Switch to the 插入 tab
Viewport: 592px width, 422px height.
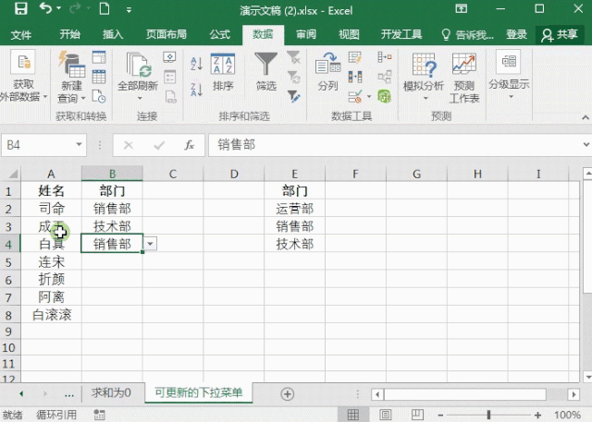[113, 34]
